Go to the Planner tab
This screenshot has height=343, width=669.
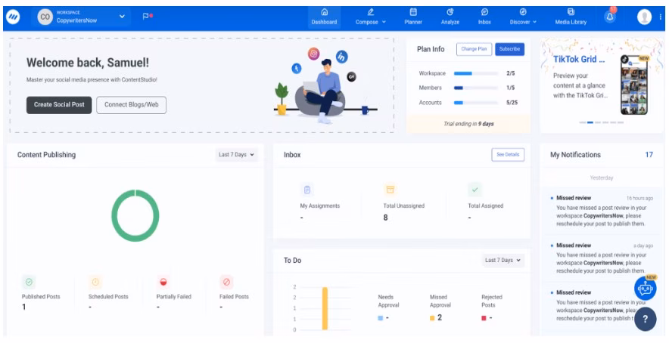pos(413,16)
